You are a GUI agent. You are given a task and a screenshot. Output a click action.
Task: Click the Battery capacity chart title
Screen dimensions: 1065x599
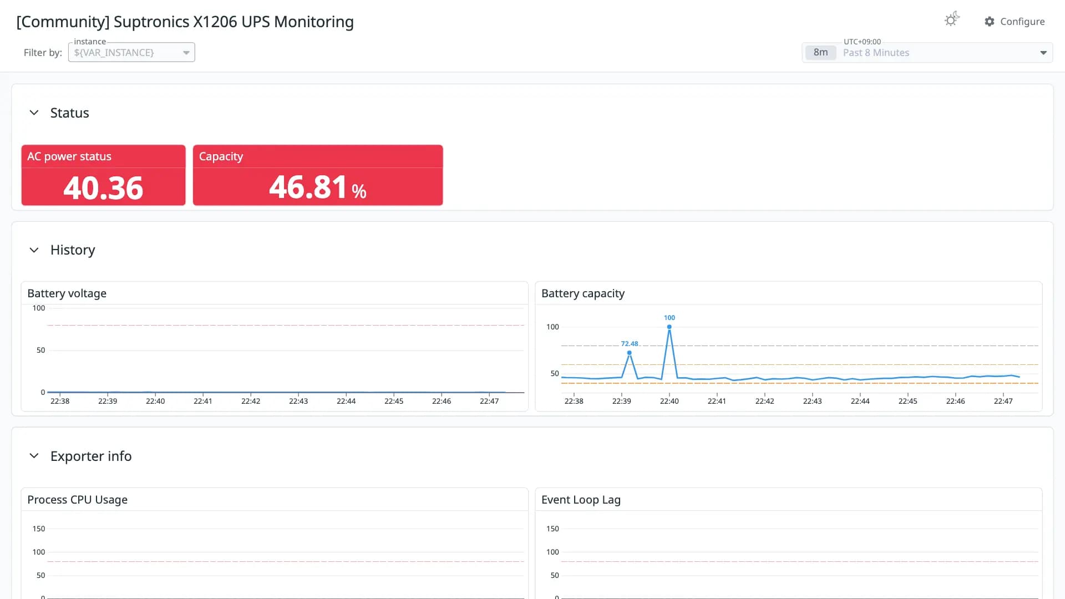point(583,293)
